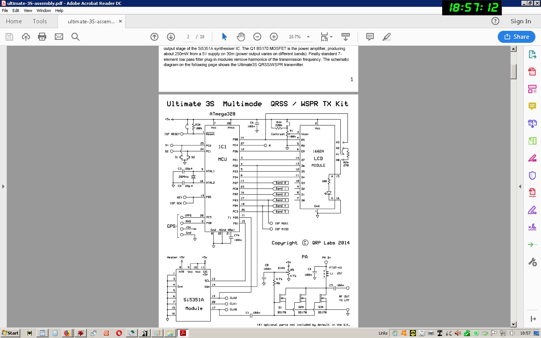Save the PDF with the floppy disk icon
Image resolution: width=541 pixels, height=338 pixels.
click(x=9, y=37)
